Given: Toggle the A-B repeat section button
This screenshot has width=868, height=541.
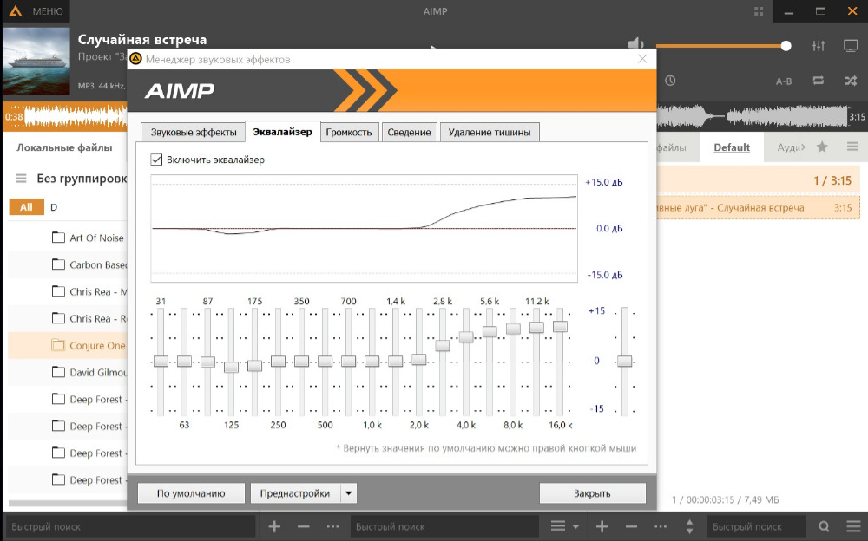Looking at the screenshot, I should (783, 81).
